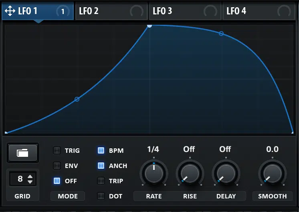
Task: Toggle the OFF mode checkbox
Action: click(x=57, y=181)
